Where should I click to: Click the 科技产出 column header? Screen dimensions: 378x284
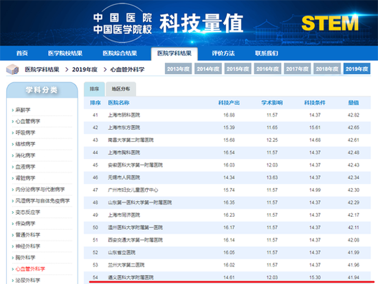tap(229, 103)
